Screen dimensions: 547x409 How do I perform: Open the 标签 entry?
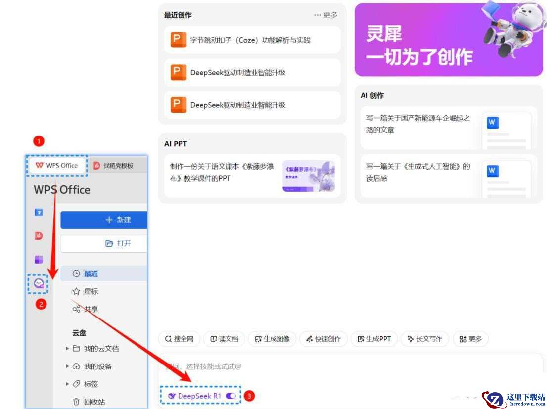tap(91, 384)
